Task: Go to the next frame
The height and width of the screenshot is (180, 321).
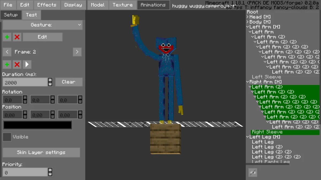Action: point(77,52)
